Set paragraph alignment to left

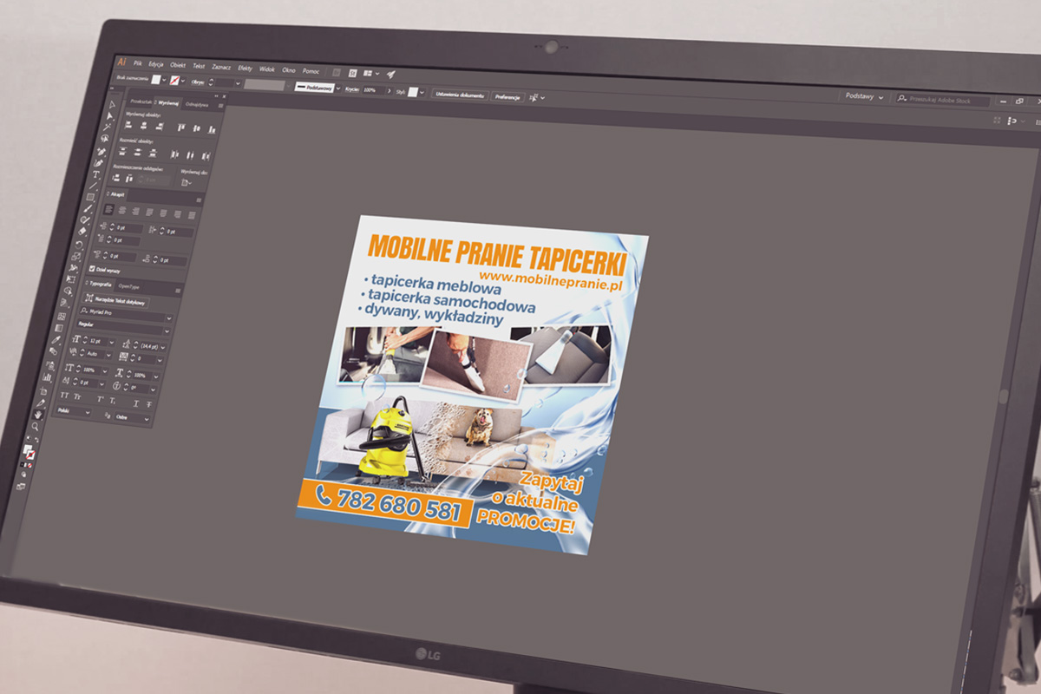tap(109, 209)
